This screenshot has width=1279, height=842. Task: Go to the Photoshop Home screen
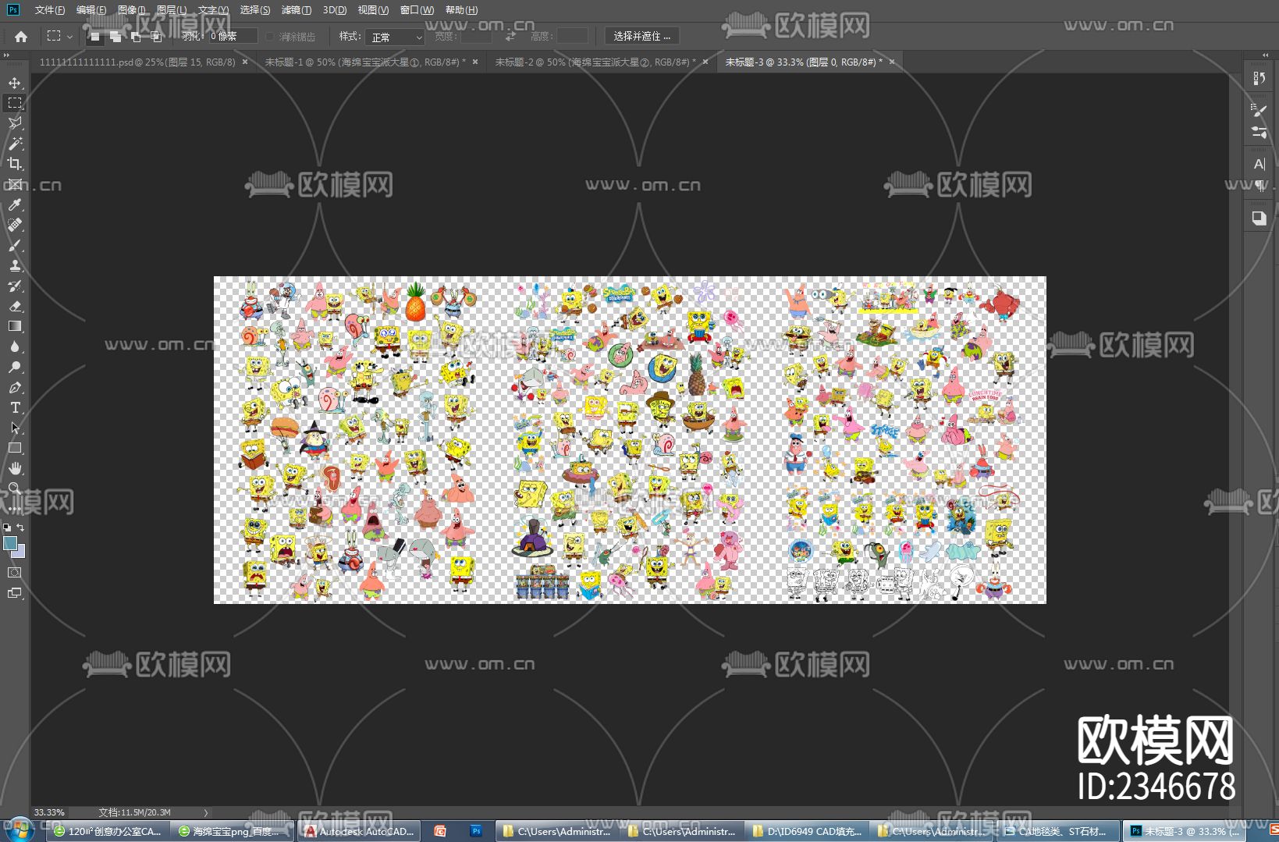[21, 37]
